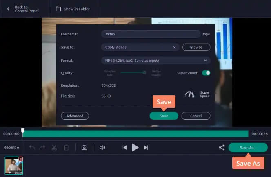The height and width of the screenshot is (177, 271).
Task: Toggle the SuperSpeed switch
Action: 206,73
